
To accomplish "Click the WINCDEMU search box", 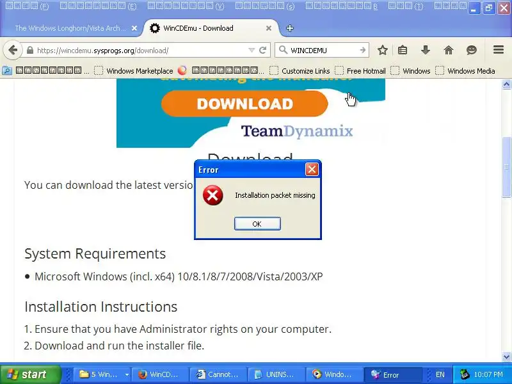I will pyautogui.click(x=323, y=51).
